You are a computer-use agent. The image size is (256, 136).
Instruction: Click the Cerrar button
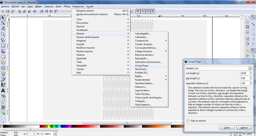click(x=227, y=128)
